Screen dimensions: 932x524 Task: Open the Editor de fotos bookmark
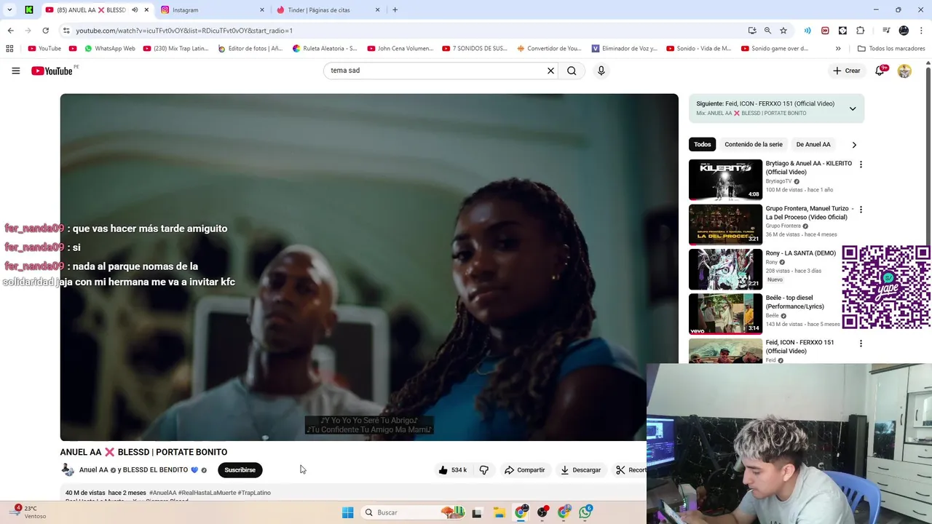pyautogui.click(x=250, y=49)
